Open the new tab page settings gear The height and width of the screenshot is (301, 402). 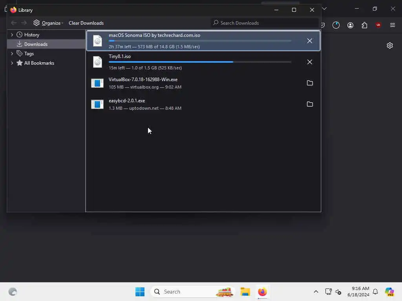[390, 45]
